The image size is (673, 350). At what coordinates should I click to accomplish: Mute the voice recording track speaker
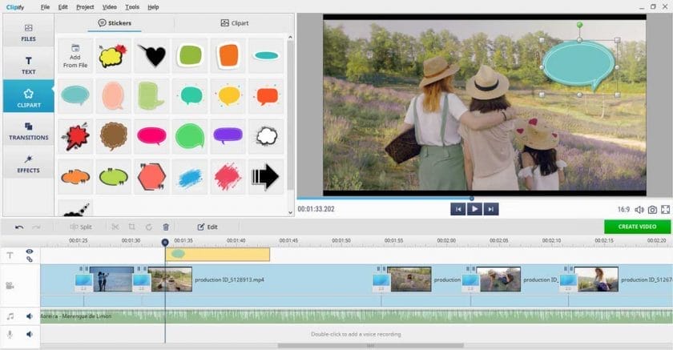(30, 334)
